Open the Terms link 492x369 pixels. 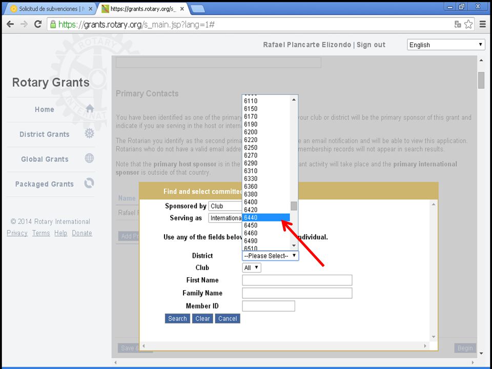click(x=41, y=233)
